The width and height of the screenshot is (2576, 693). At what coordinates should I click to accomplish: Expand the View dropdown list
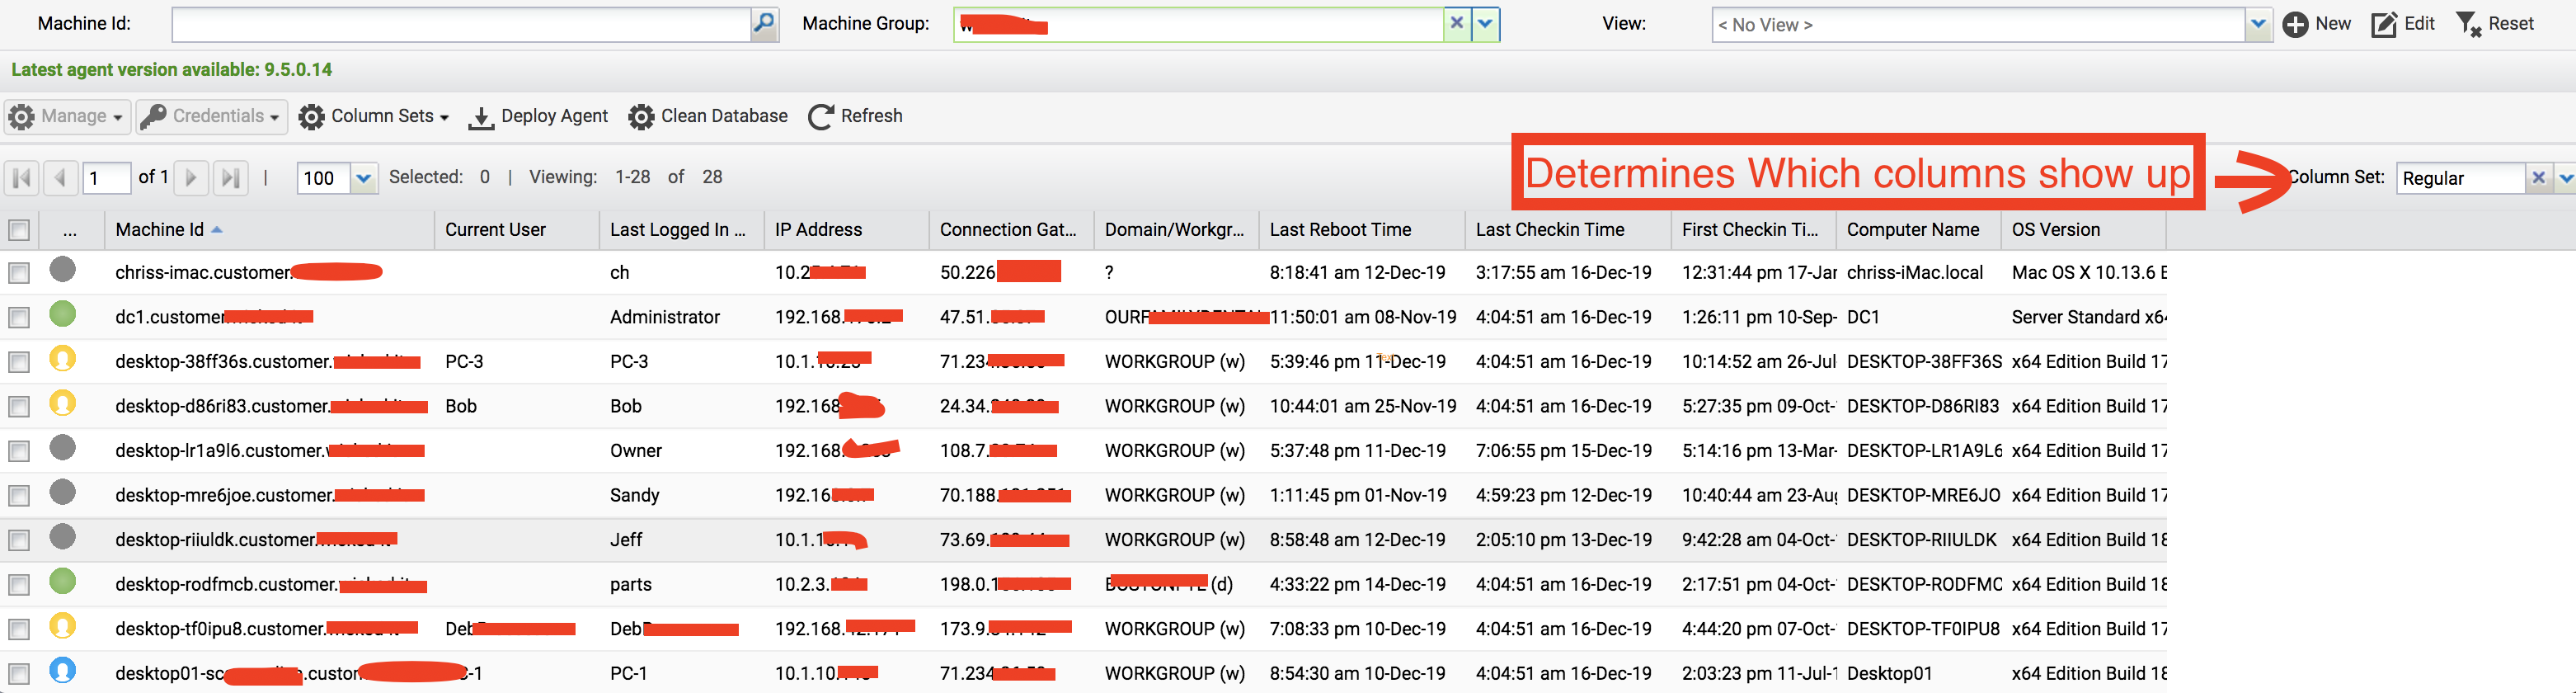2258,25
